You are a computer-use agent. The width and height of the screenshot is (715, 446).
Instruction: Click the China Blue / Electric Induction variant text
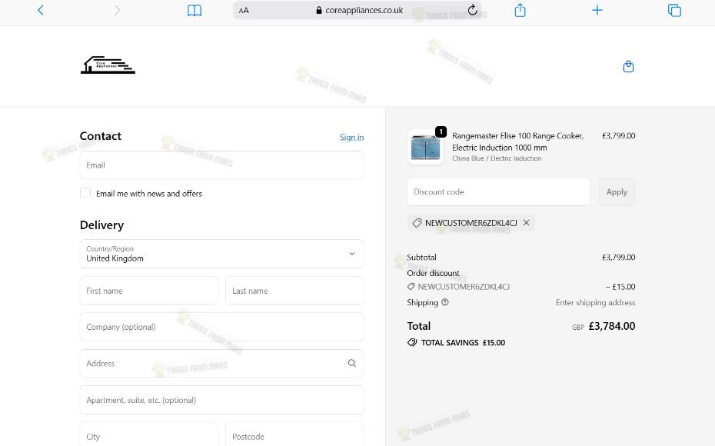(497, 158)
